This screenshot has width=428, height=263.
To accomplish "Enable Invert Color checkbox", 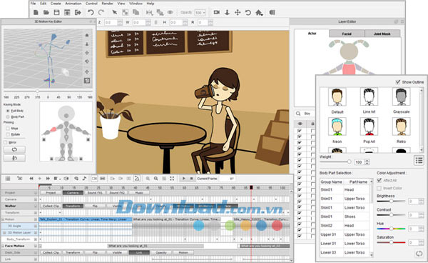I will point(379,189).
